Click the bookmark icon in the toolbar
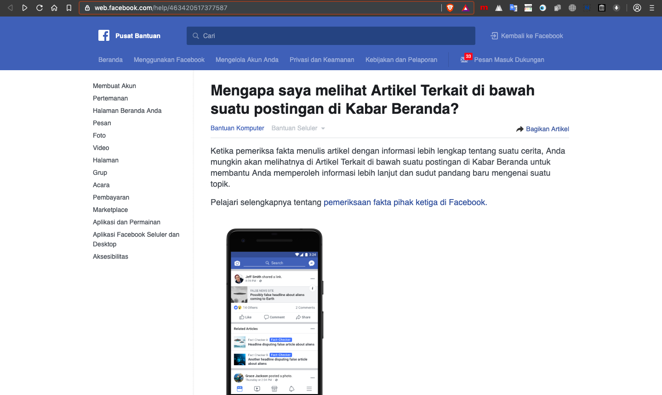The image size is (662, 395). pyautogui.click(x=69, y=8)
